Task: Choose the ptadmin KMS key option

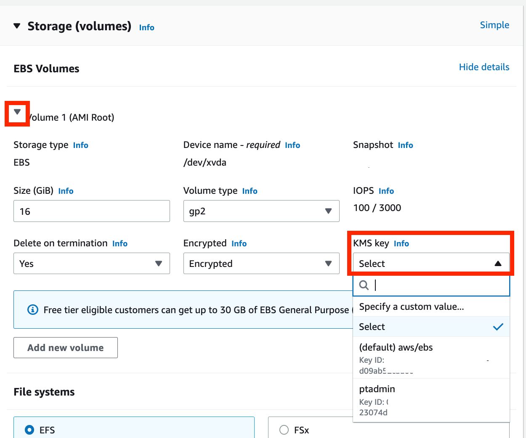Action: [x=377, y=389]
